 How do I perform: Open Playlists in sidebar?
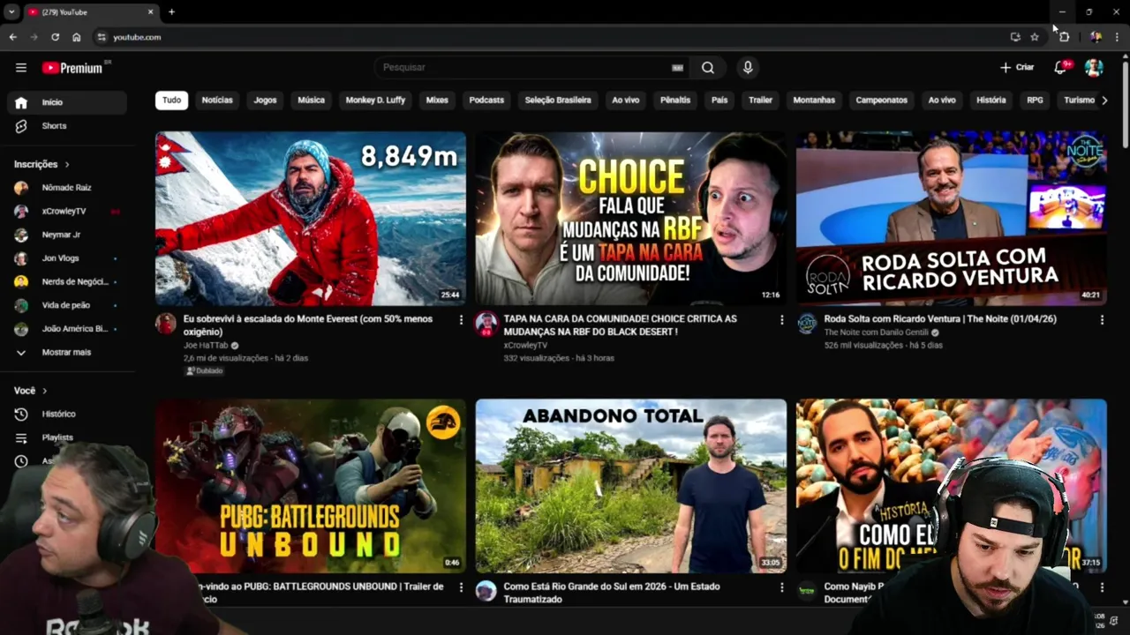66,437
